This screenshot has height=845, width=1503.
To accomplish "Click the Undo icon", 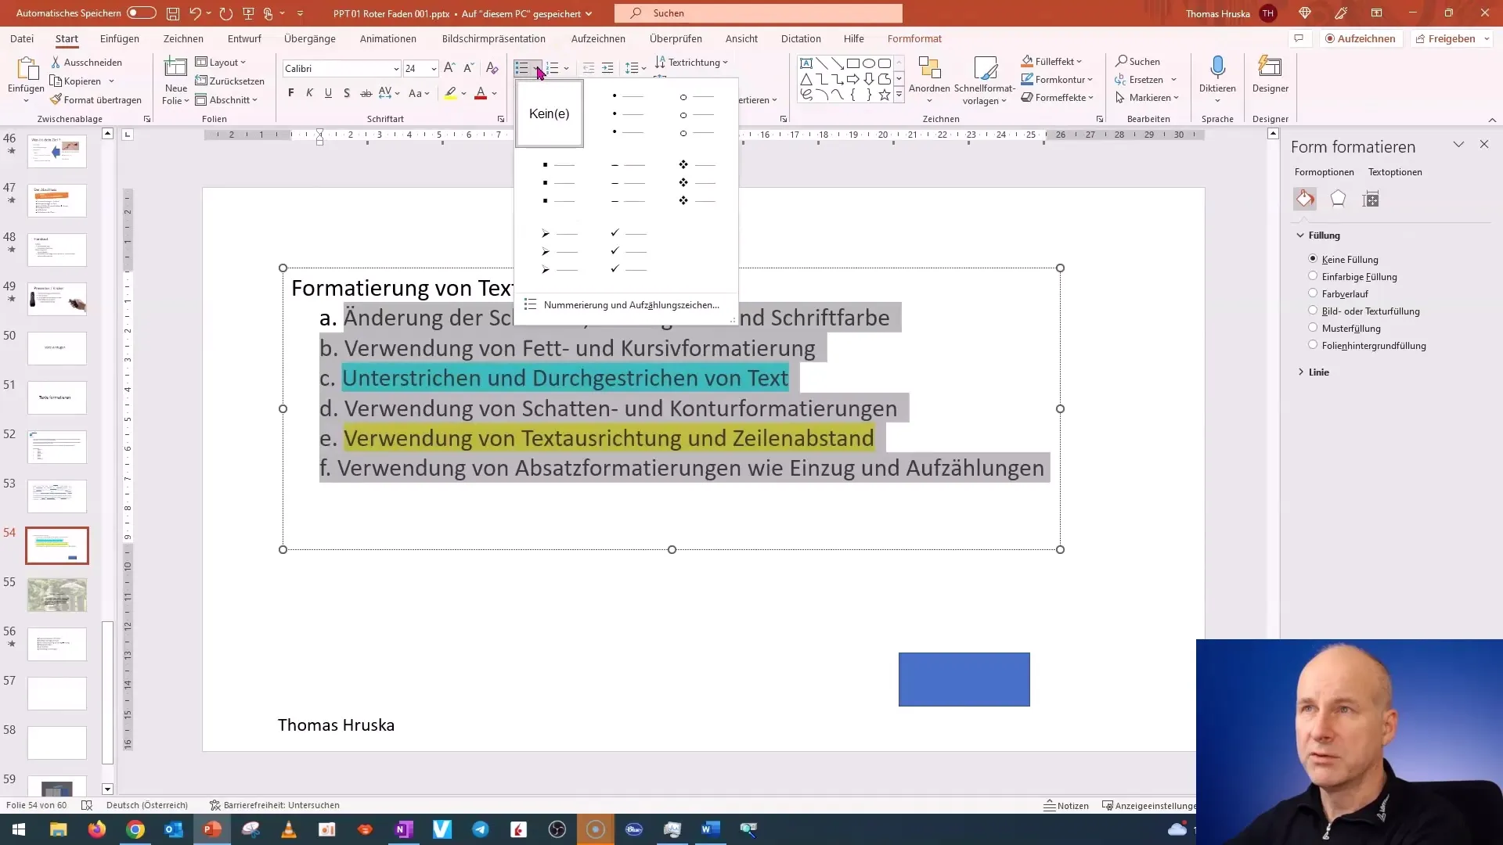I will click(x=195, y=13).
